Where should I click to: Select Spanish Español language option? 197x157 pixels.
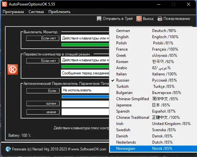153,111
